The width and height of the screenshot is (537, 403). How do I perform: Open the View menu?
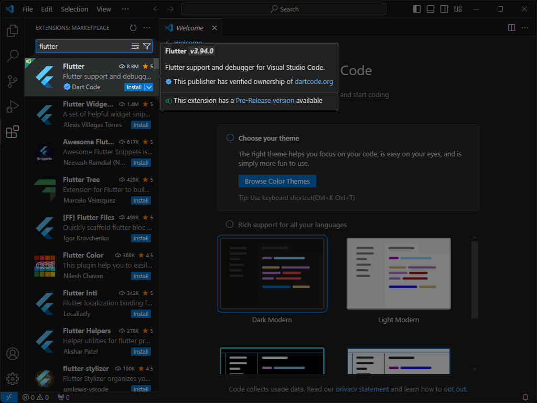(x=104, y=9)
